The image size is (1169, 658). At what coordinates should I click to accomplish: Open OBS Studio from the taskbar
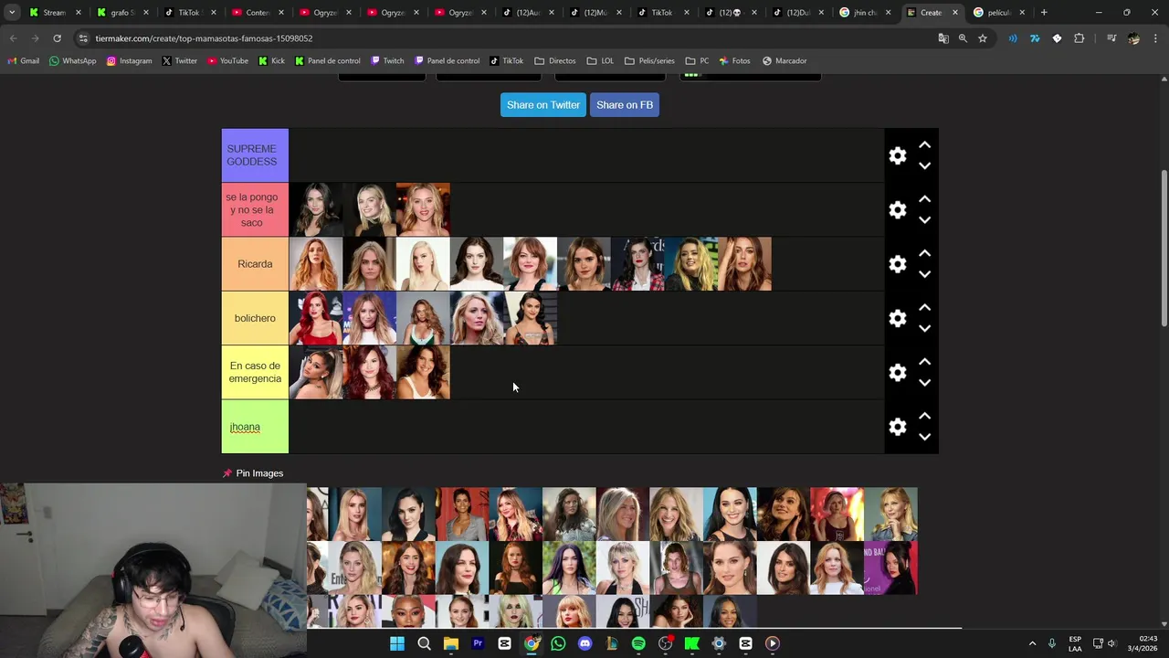665,643
